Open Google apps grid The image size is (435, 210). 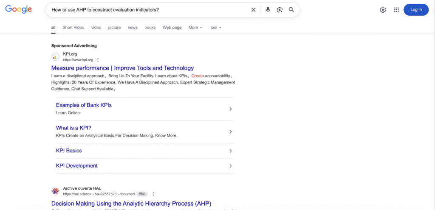click(396, 10)
